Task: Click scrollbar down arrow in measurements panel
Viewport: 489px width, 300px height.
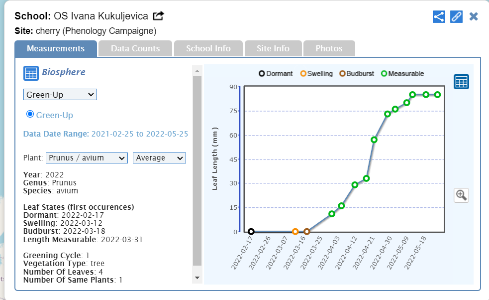Action: (x=197, y=277)
